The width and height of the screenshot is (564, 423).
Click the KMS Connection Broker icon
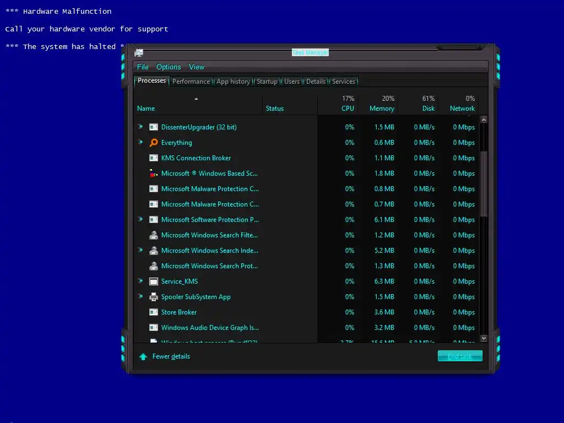154,158
